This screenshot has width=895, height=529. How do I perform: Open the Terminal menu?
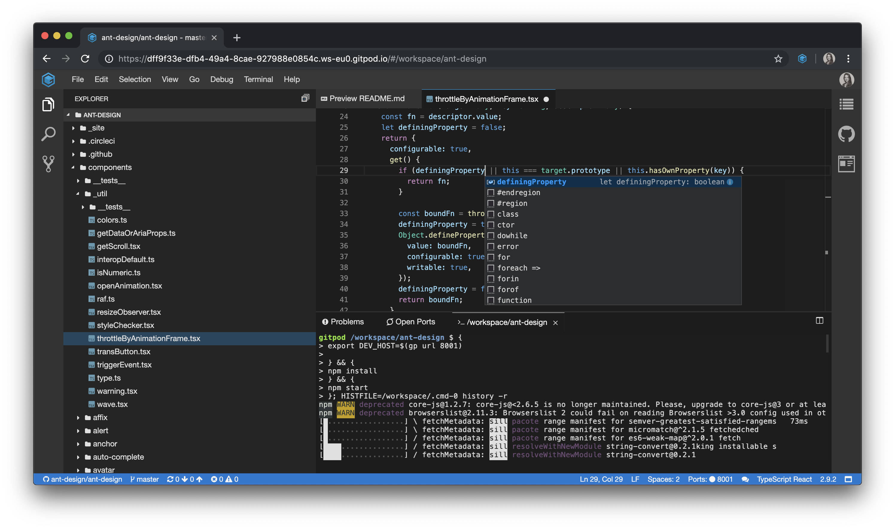[258, 79]
